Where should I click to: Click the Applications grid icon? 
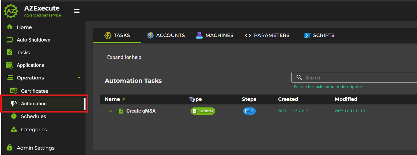10,65
